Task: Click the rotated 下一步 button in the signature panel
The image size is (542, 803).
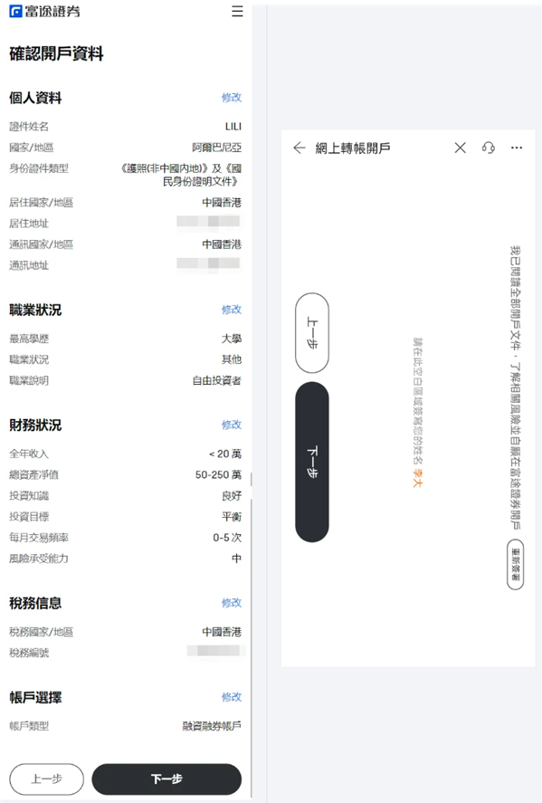Action: [x=311, y=462]
